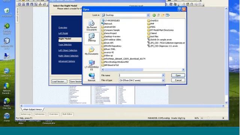Select the Android SDK folder
The width and height of the screenshot is (240, 135).
109,27
